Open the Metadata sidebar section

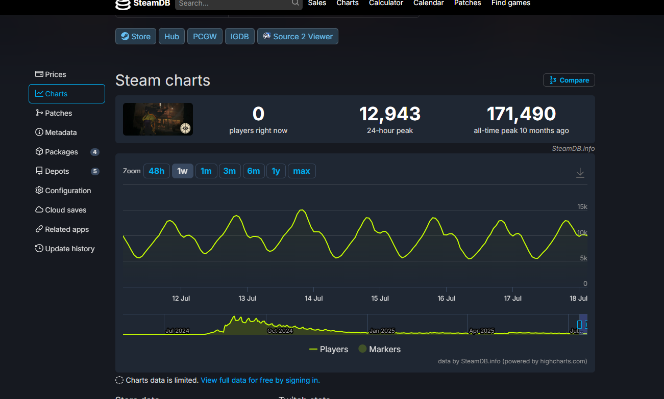tap(67, 132)
